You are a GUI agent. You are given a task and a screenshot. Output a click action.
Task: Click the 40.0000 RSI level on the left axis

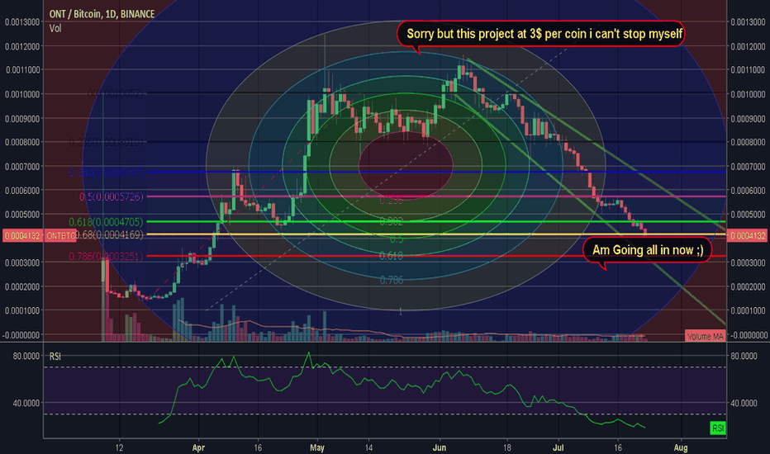pos(26,403)
